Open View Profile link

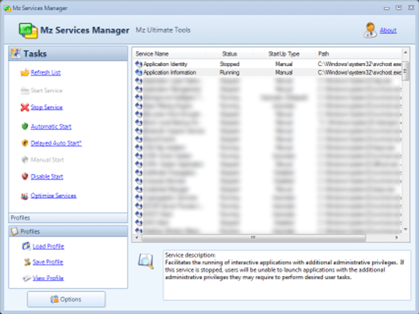click(48, 278)
